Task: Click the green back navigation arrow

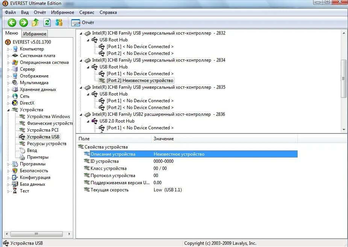Action: coord(12,23)
